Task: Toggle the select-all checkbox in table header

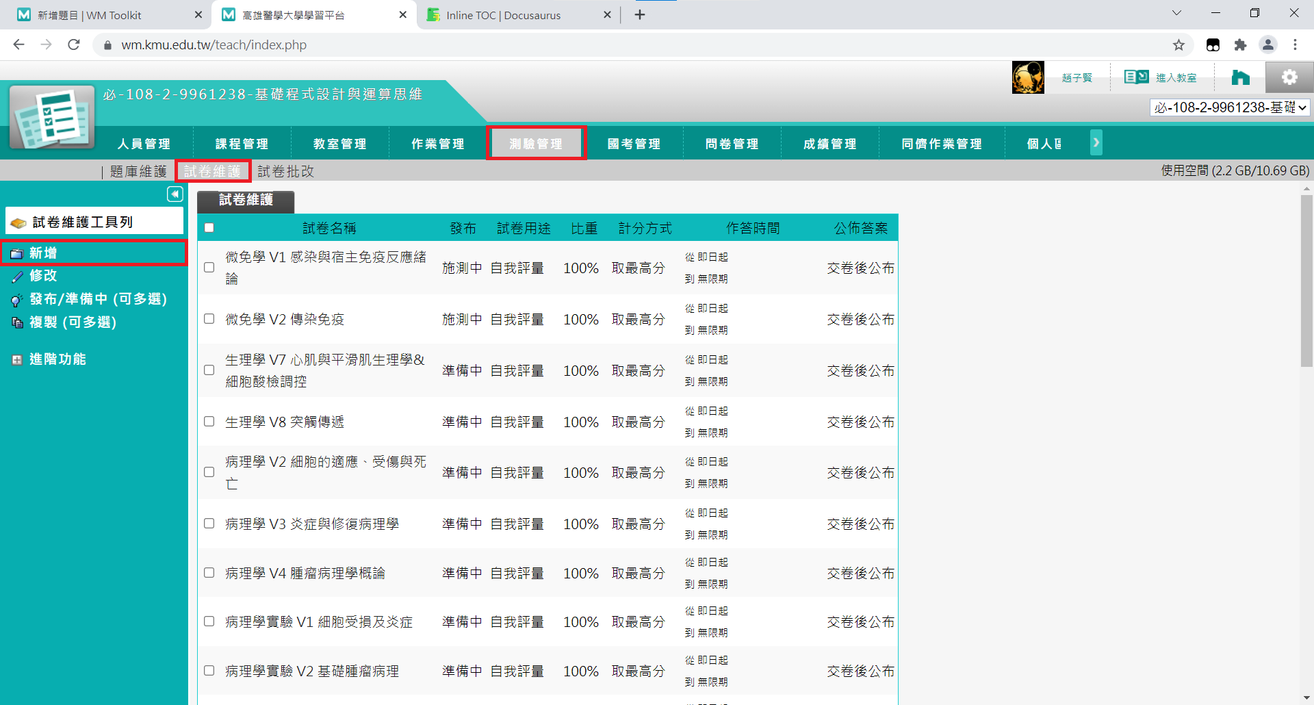Action: pyautogui.click(x=209, y=228)
